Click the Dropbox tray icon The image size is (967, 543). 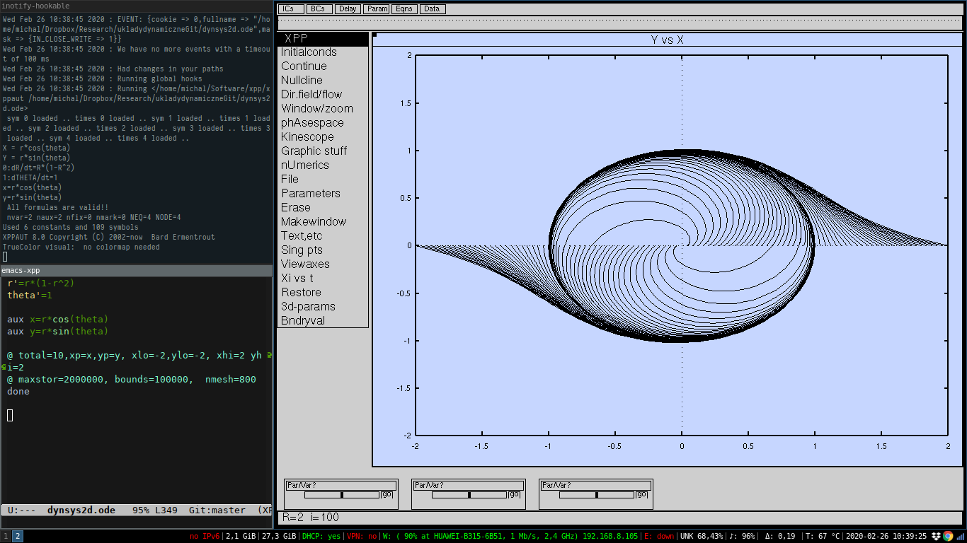(x=937, y=536)
